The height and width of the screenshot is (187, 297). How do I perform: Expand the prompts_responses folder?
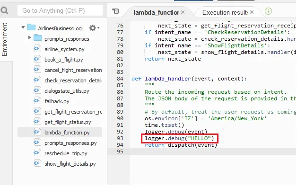tap(29, 37)
